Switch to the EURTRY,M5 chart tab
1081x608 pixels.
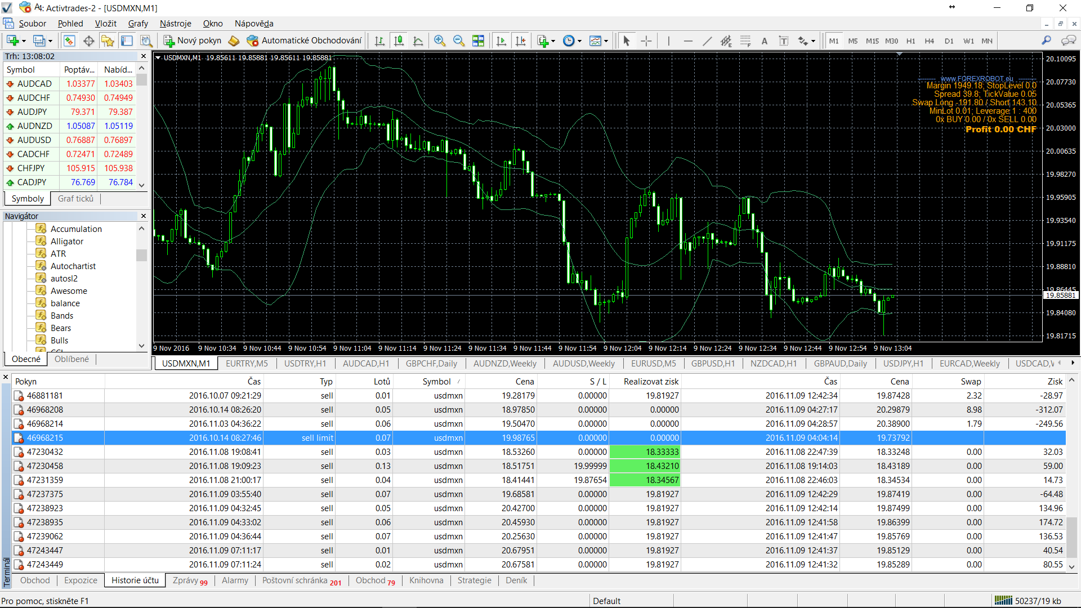click(247, 364)
